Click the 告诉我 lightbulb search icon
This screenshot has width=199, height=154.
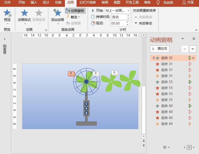click(158, 2)
